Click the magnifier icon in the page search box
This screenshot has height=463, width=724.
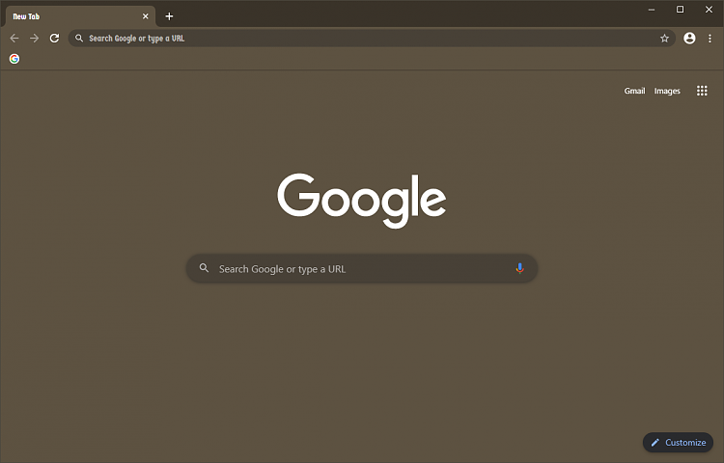[x=204, y=268]
